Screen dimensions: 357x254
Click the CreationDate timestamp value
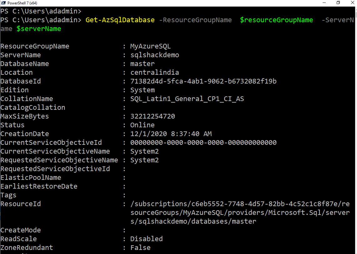(x=171, y=134)
